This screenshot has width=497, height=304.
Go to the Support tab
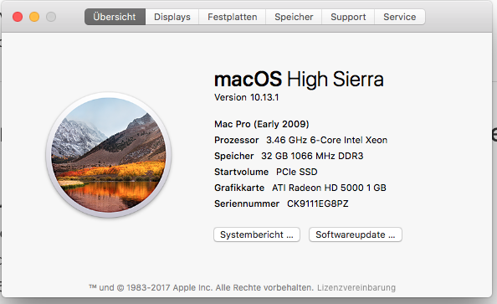click(348, 17)
